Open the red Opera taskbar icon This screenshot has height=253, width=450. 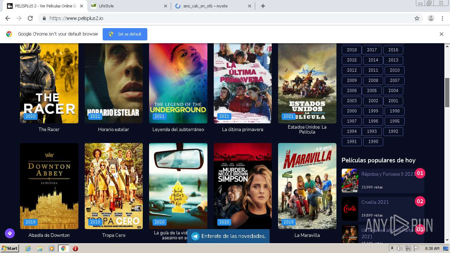[x=75, y=248]
